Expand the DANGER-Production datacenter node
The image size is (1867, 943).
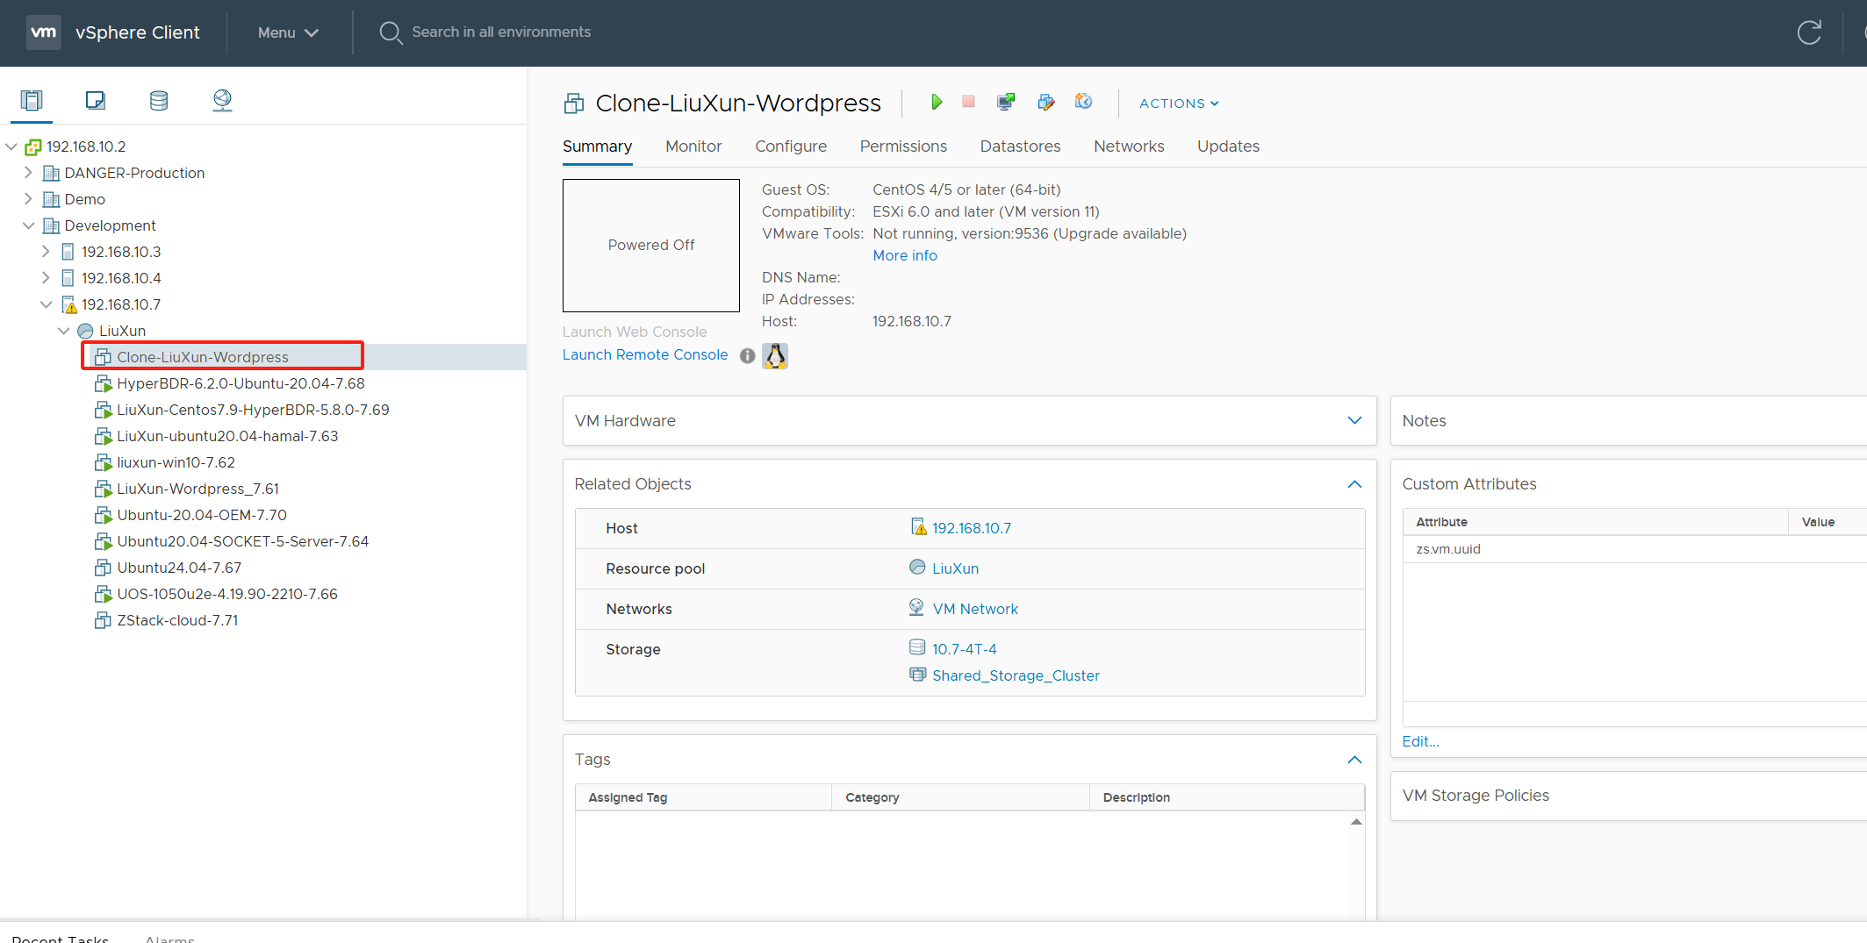tap(28, 173)
